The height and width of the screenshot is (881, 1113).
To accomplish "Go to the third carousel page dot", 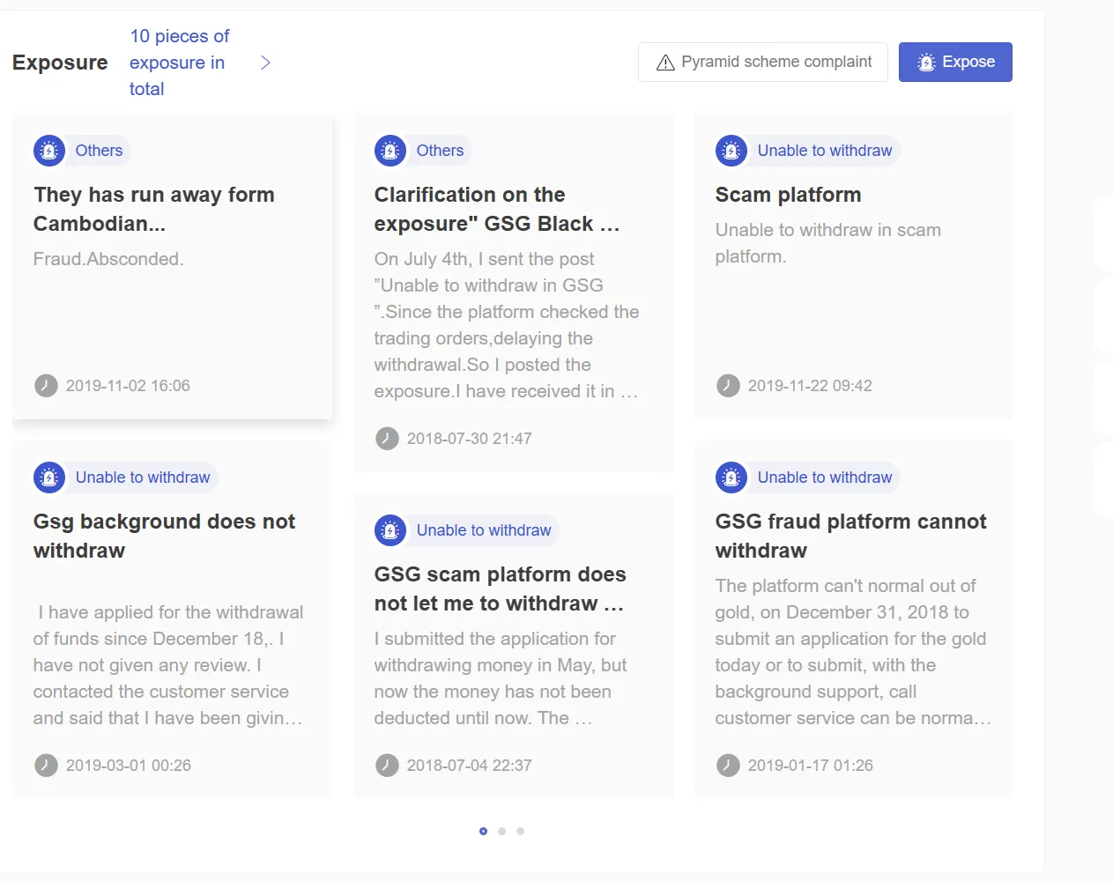I will click(520, 831).
